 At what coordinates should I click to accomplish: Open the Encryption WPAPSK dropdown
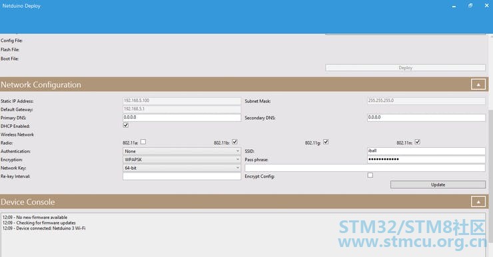(x=182, y=160)
